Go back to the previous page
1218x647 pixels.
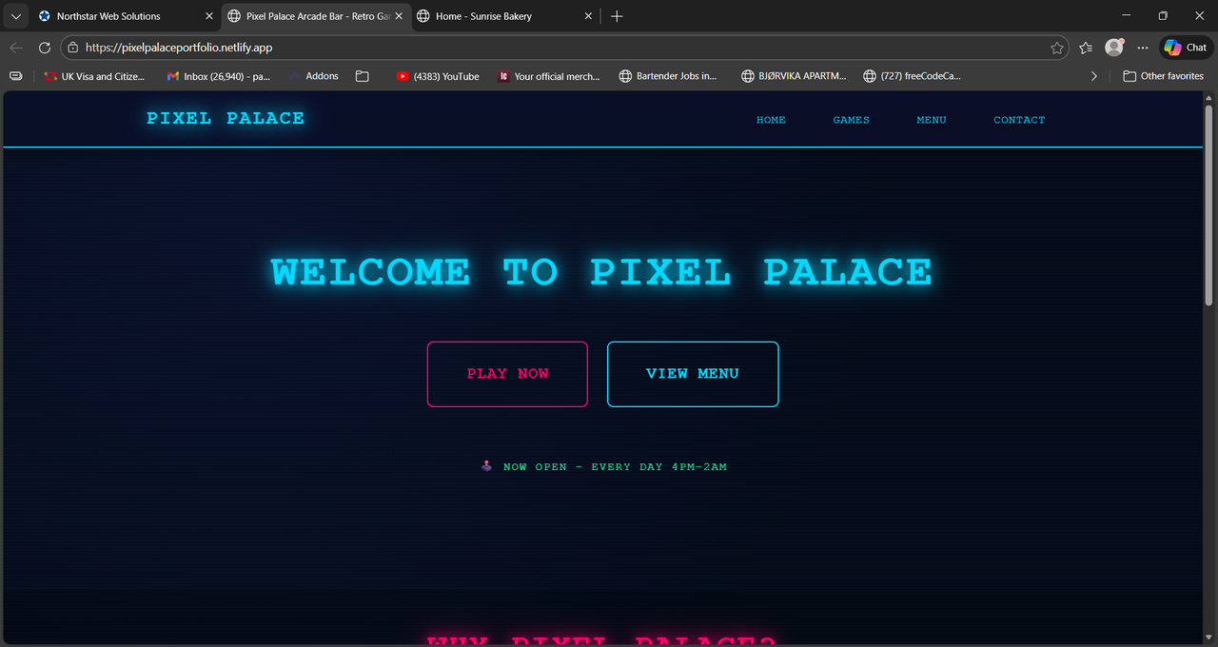(16, 48)
